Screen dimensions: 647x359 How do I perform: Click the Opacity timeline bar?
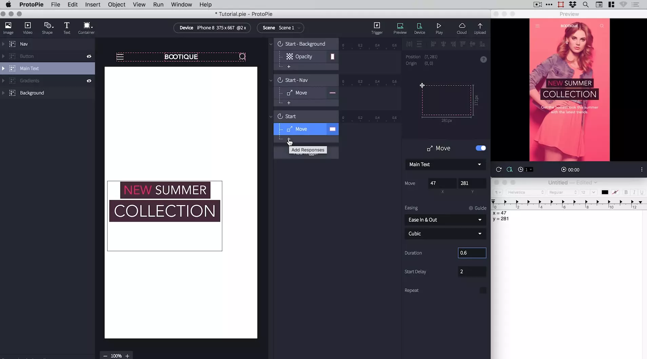tap(332, 57)
